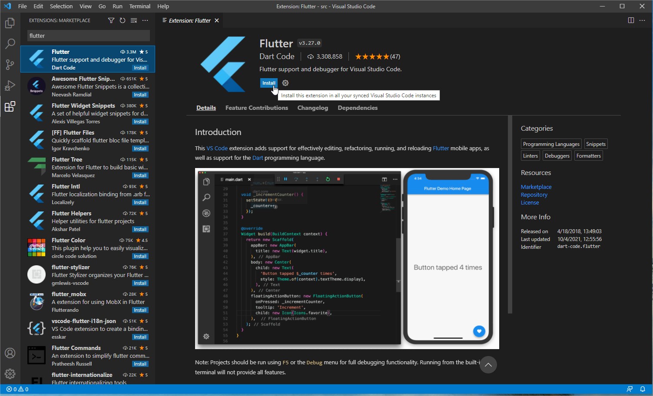Select the Flutter Tree extension icon
Screen dimensions: 653x396
click(x=36, y=167)
